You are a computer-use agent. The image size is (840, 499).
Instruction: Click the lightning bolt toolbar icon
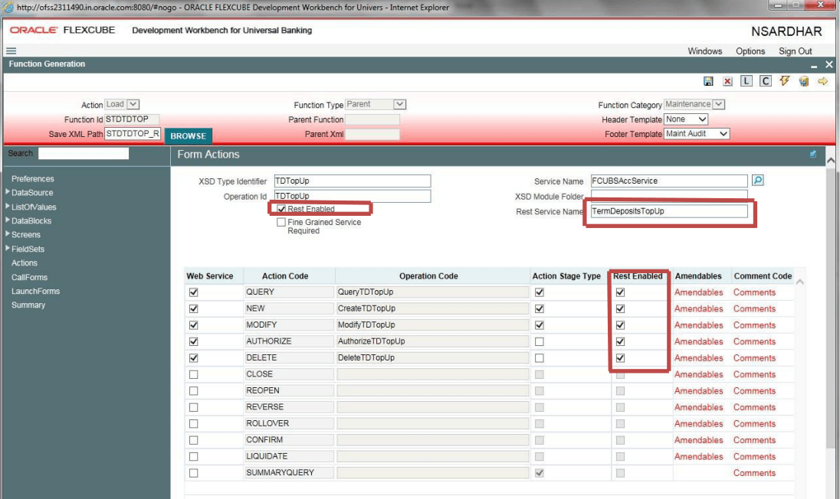pyautogui.click(x=784, y=81)
